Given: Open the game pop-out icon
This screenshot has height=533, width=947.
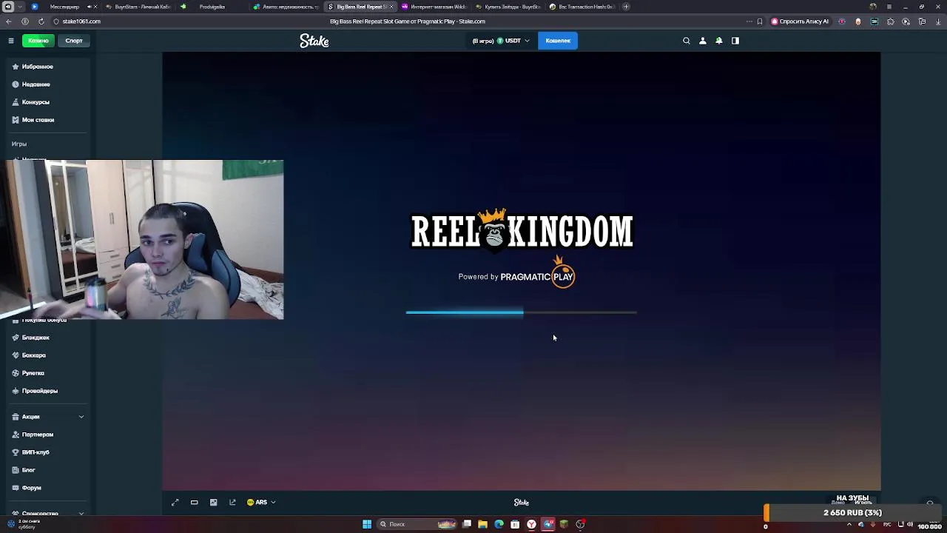Looking at the screenshot, I should (232, 502).
